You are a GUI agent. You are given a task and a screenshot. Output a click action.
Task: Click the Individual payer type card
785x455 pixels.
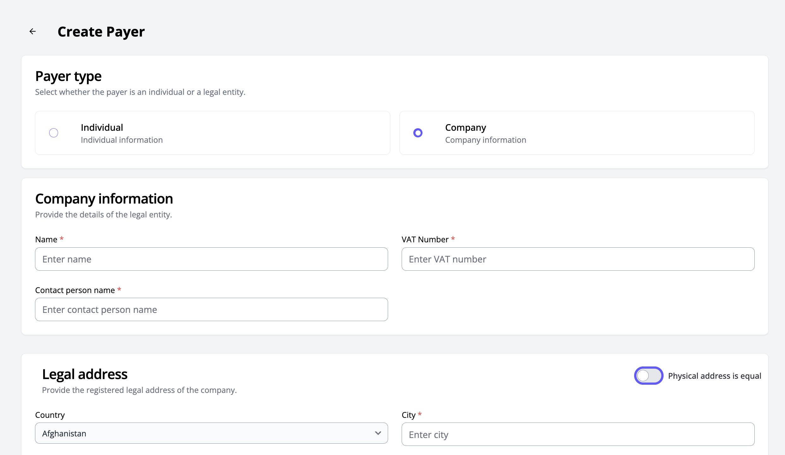(252, 133)
